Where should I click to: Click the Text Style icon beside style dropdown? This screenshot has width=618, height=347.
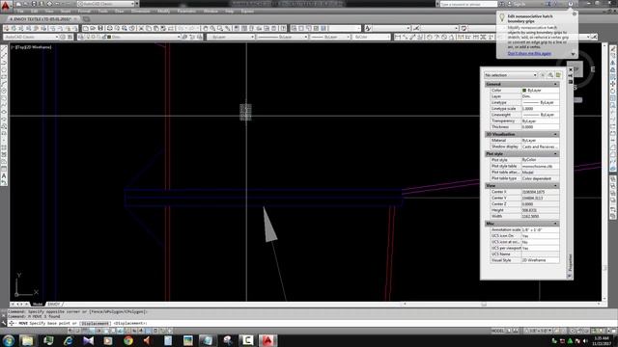click(368, 28)
